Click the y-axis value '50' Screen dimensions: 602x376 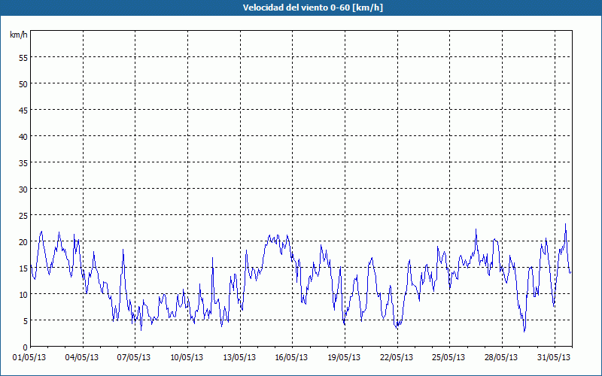tap(23, 83)
